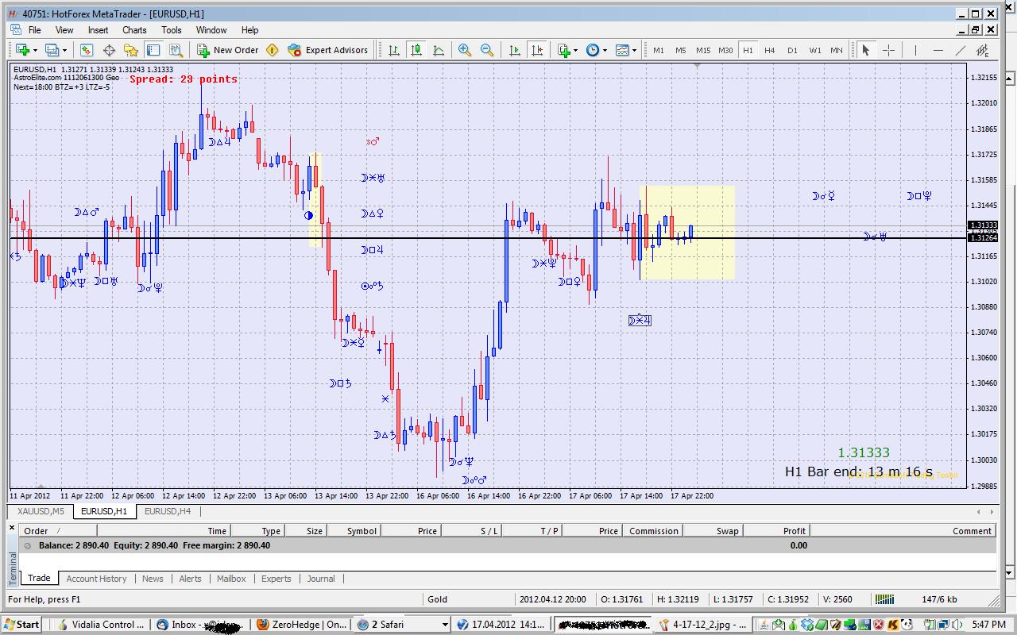Switch chart to Bar Chart type

tap(394, 50)
